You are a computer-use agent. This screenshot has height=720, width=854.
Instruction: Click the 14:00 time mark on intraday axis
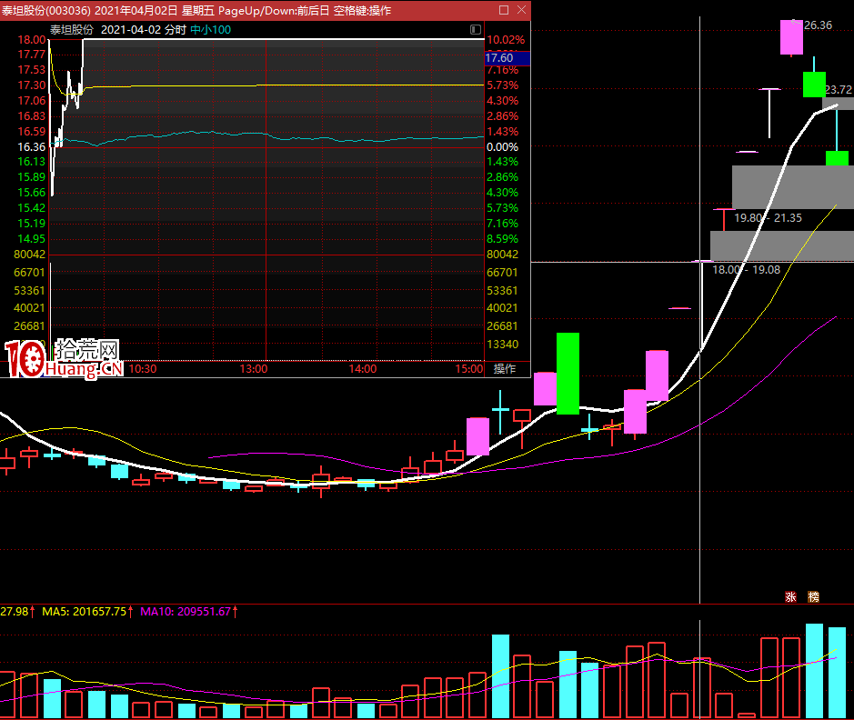coord(362,369)
